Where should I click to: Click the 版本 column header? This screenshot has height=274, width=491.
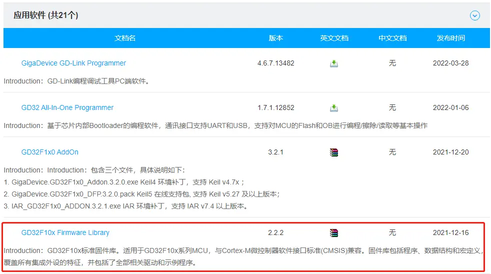(x=276, y=38)
